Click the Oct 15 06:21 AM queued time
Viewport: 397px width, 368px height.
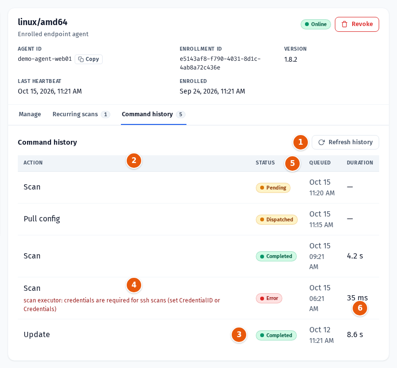tap(320, 298)
